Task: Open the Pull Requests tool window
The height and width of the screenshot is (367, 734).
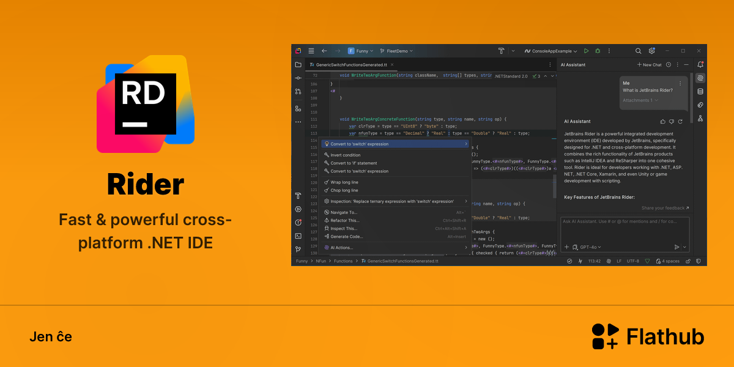Action: [298, 91]
